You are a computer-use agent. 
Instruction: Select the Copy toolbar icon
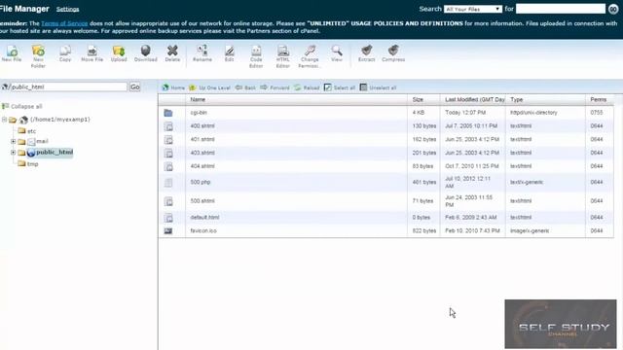[65, 53]
